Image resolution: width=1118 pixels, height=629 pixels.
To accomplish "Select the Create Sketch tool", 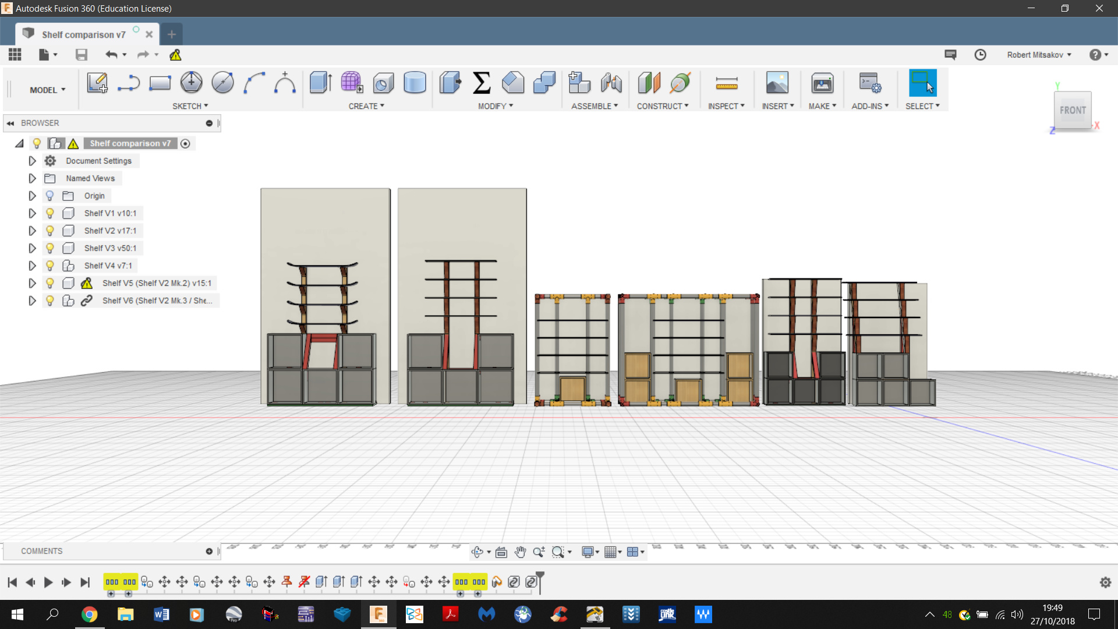I will tap(97, 83).
